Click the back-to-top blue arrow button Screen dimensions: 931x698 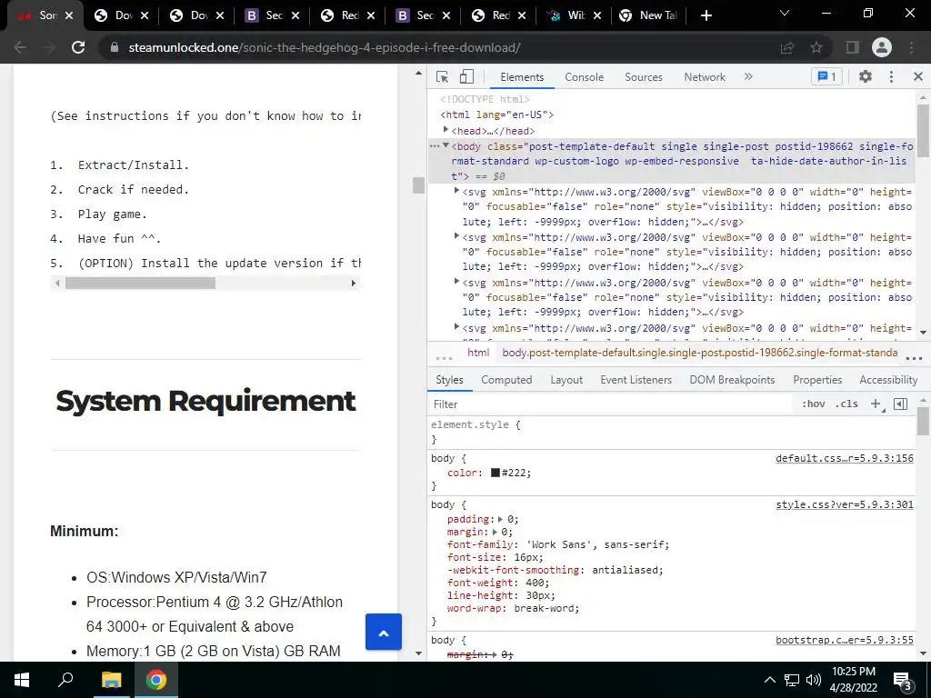(384, 633)
